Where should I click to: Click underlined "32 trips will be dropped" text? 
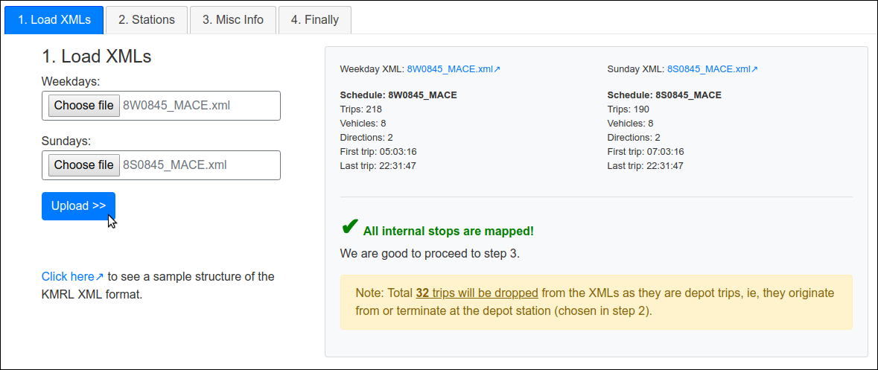[477, 293]
